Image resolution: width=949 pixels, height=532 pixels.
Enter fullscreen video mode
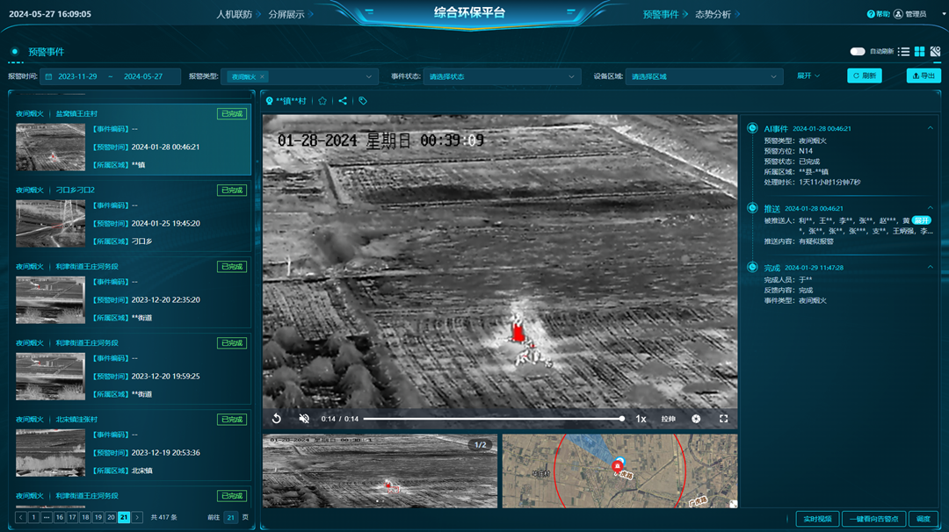(723, 419)
